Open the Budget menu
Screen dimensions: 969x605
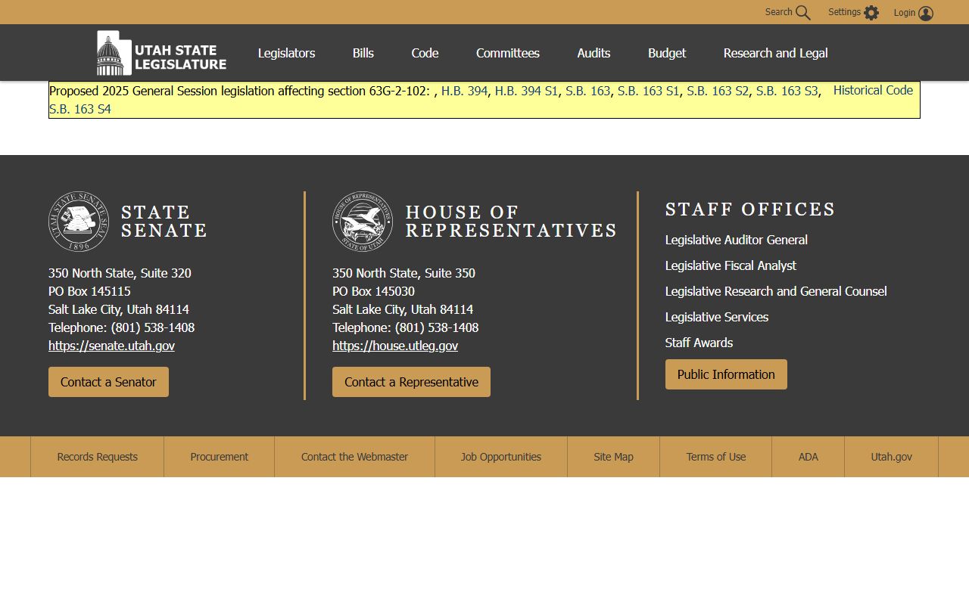coord(667,53)
